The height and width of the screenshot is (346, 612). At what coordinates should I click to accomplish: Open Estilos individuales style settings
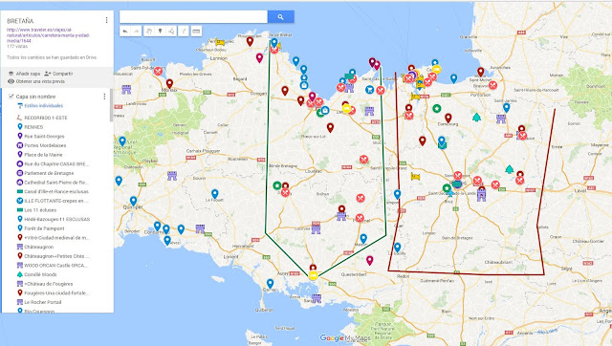click(44, 106)
